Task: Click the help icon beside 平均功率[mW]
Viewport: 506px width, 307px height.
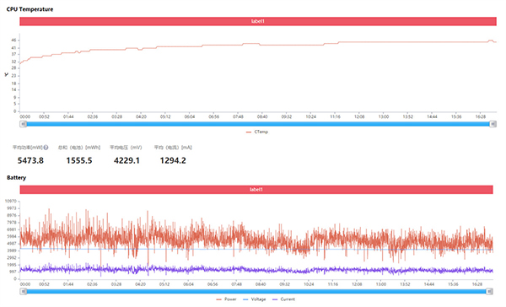Action: click(x=46, y=148)
